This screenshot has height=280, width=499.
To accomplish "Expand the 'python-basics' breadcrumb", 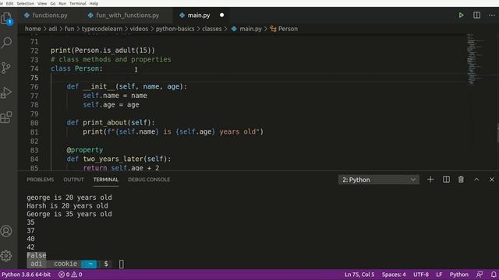I will click(x=175, y=29).
